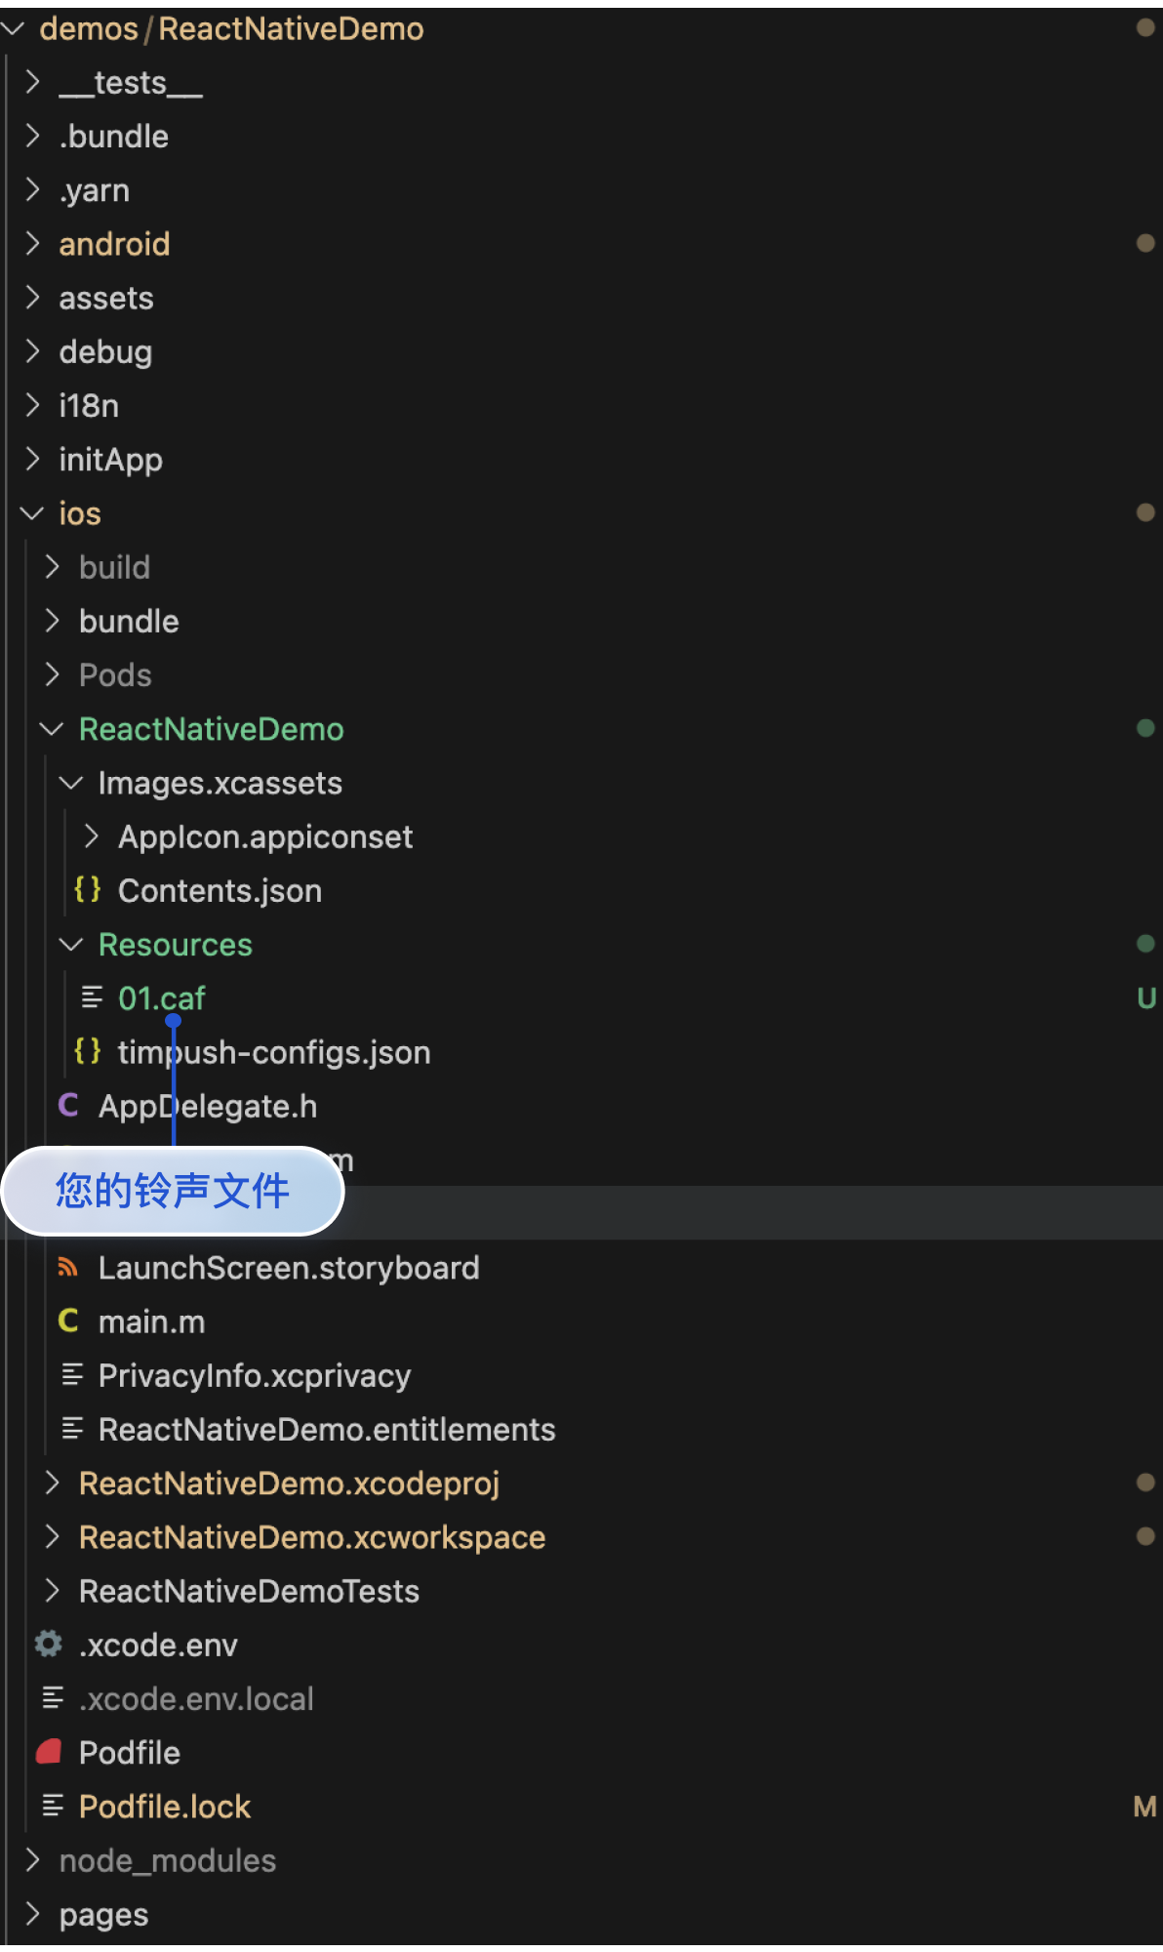Click the yellow C icon beside main.m

(68, 1322)
